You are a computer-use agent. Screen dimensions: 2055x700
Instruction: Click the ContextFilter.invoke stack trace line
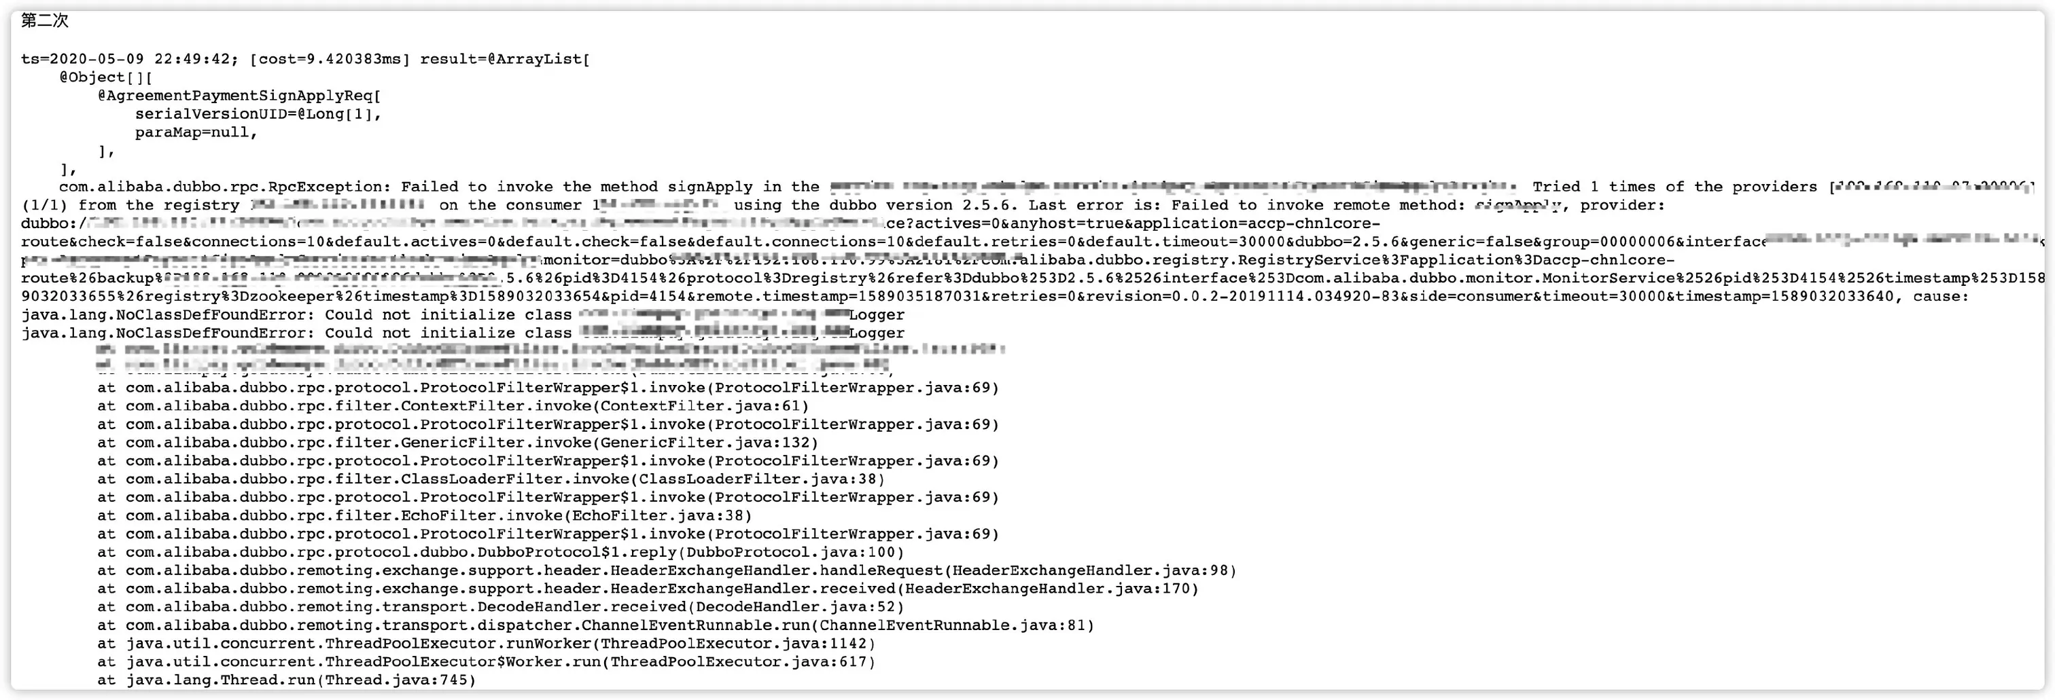(453, 406)
